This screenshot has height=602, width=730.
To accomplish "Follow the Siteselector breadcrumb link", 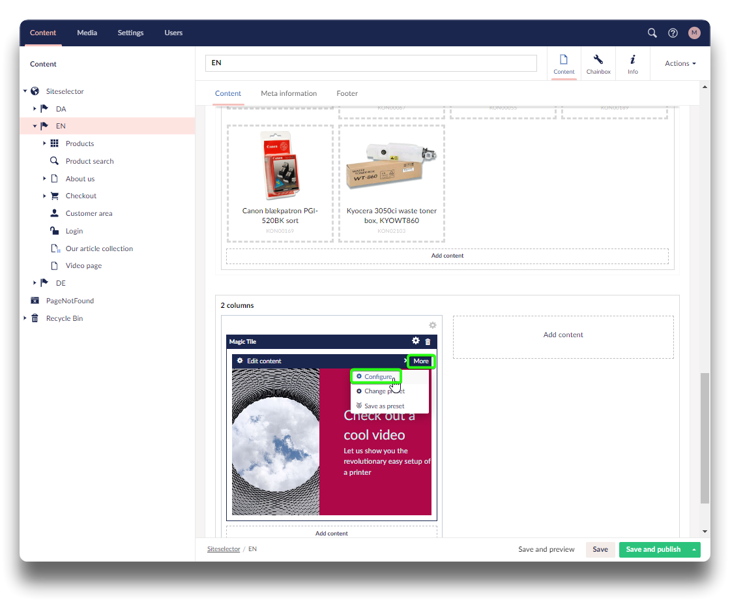I will [x=224, y=549].
